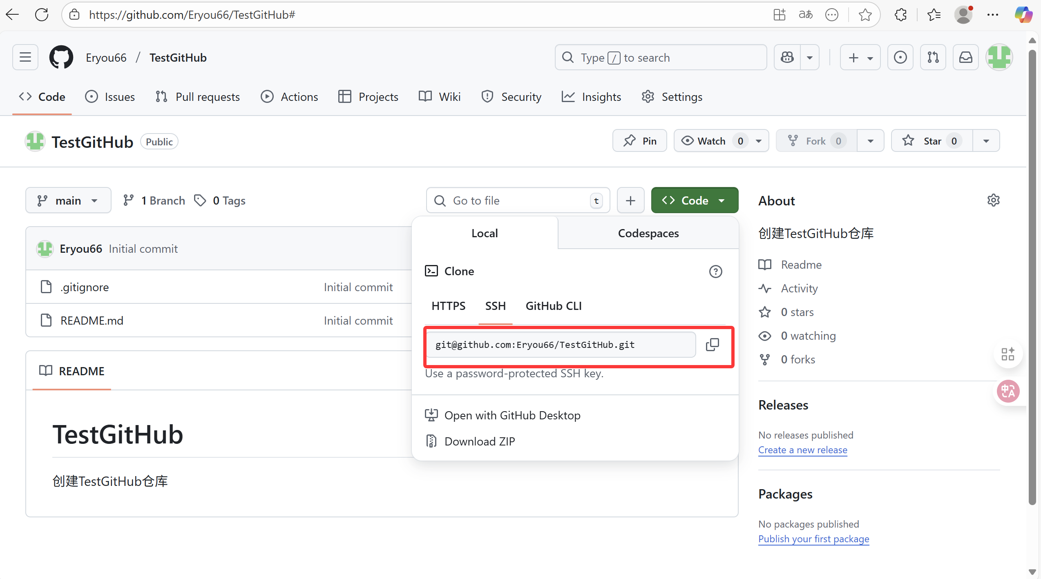
Task: Click Download ZIP
Action: (x=479, y=441)
